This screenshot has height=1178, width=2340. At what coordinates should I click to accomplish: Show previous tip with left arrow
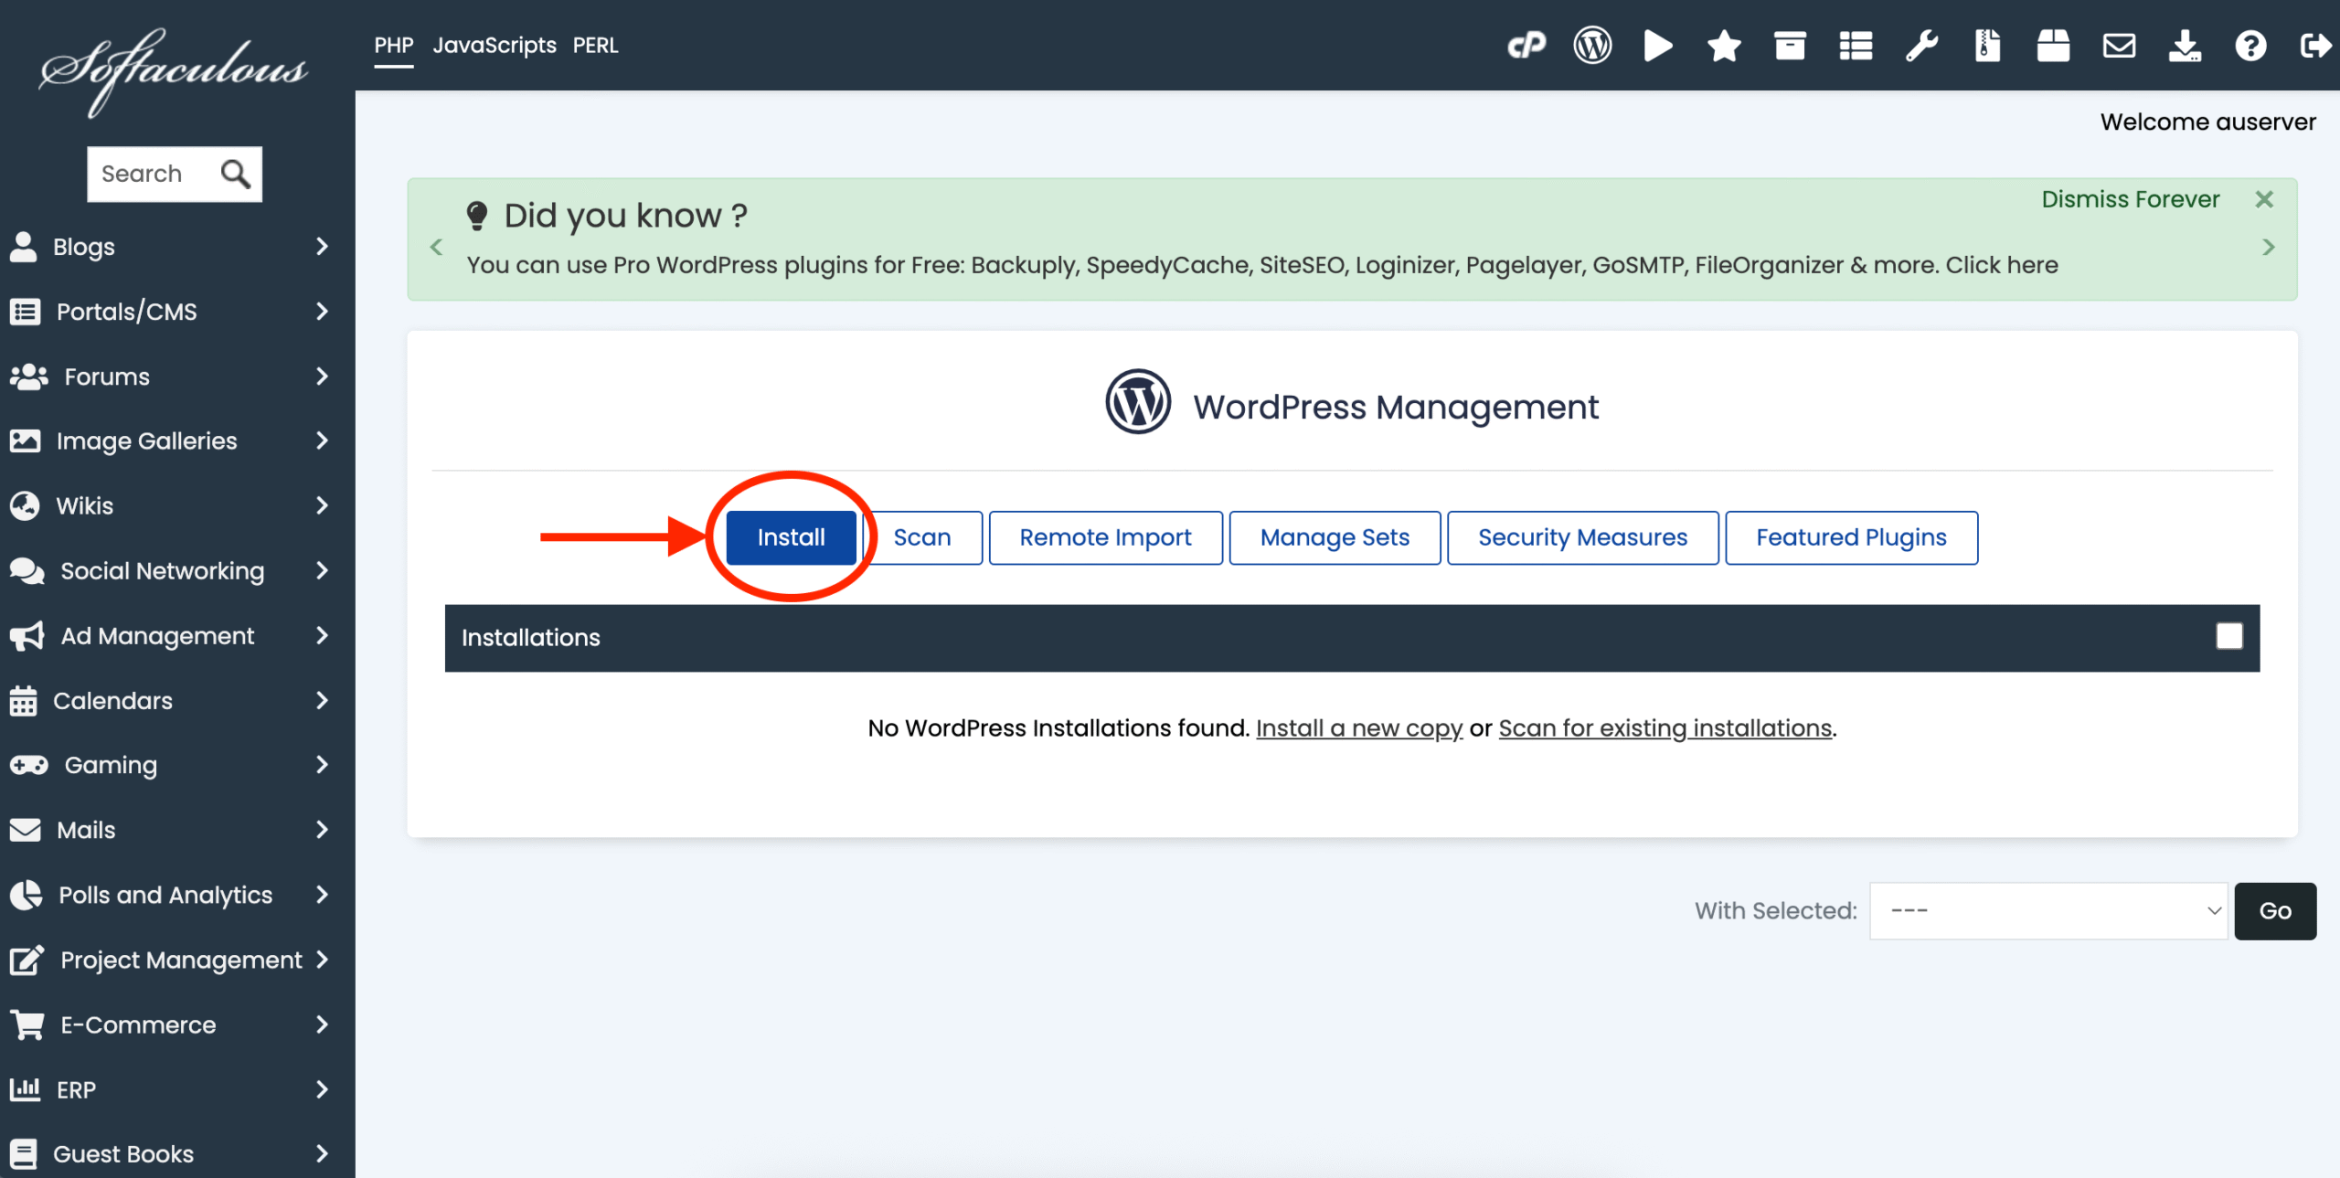[x=436, y=247]
